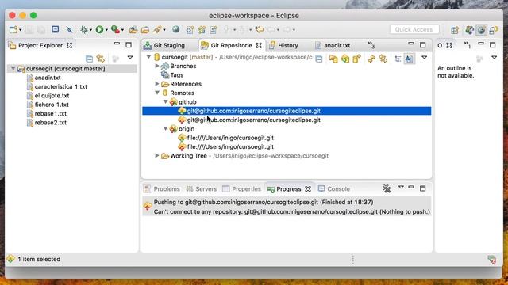Click the green Run button icon

click(x=99, y=30)
